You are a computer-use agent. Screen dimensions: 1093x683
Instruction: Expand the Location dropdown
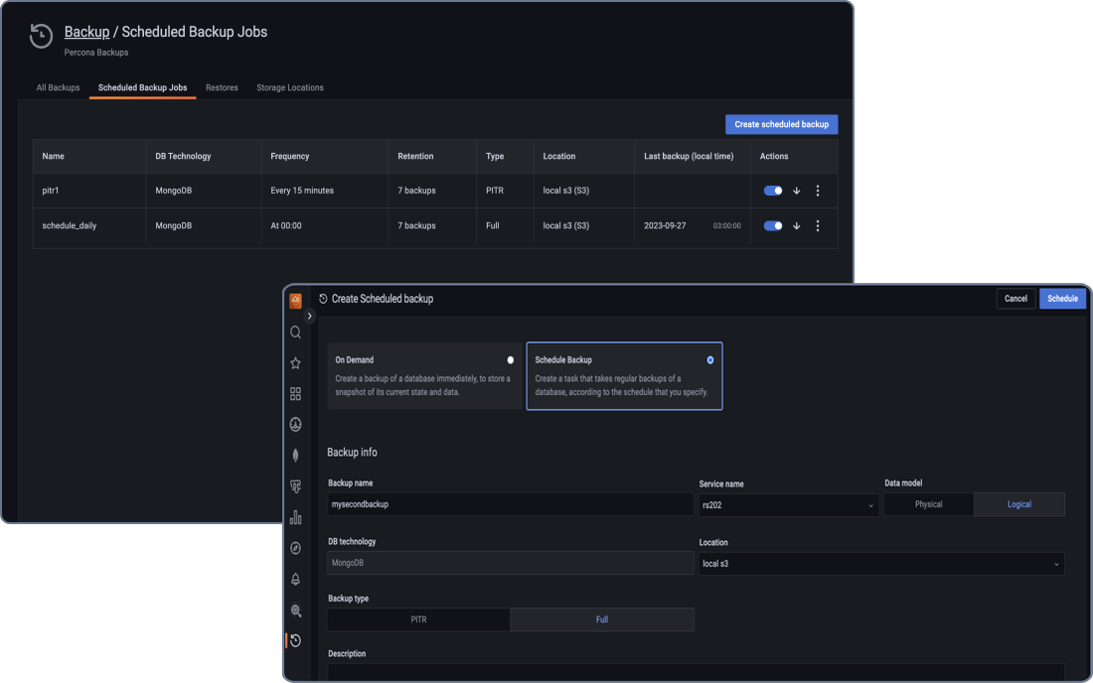880,564
